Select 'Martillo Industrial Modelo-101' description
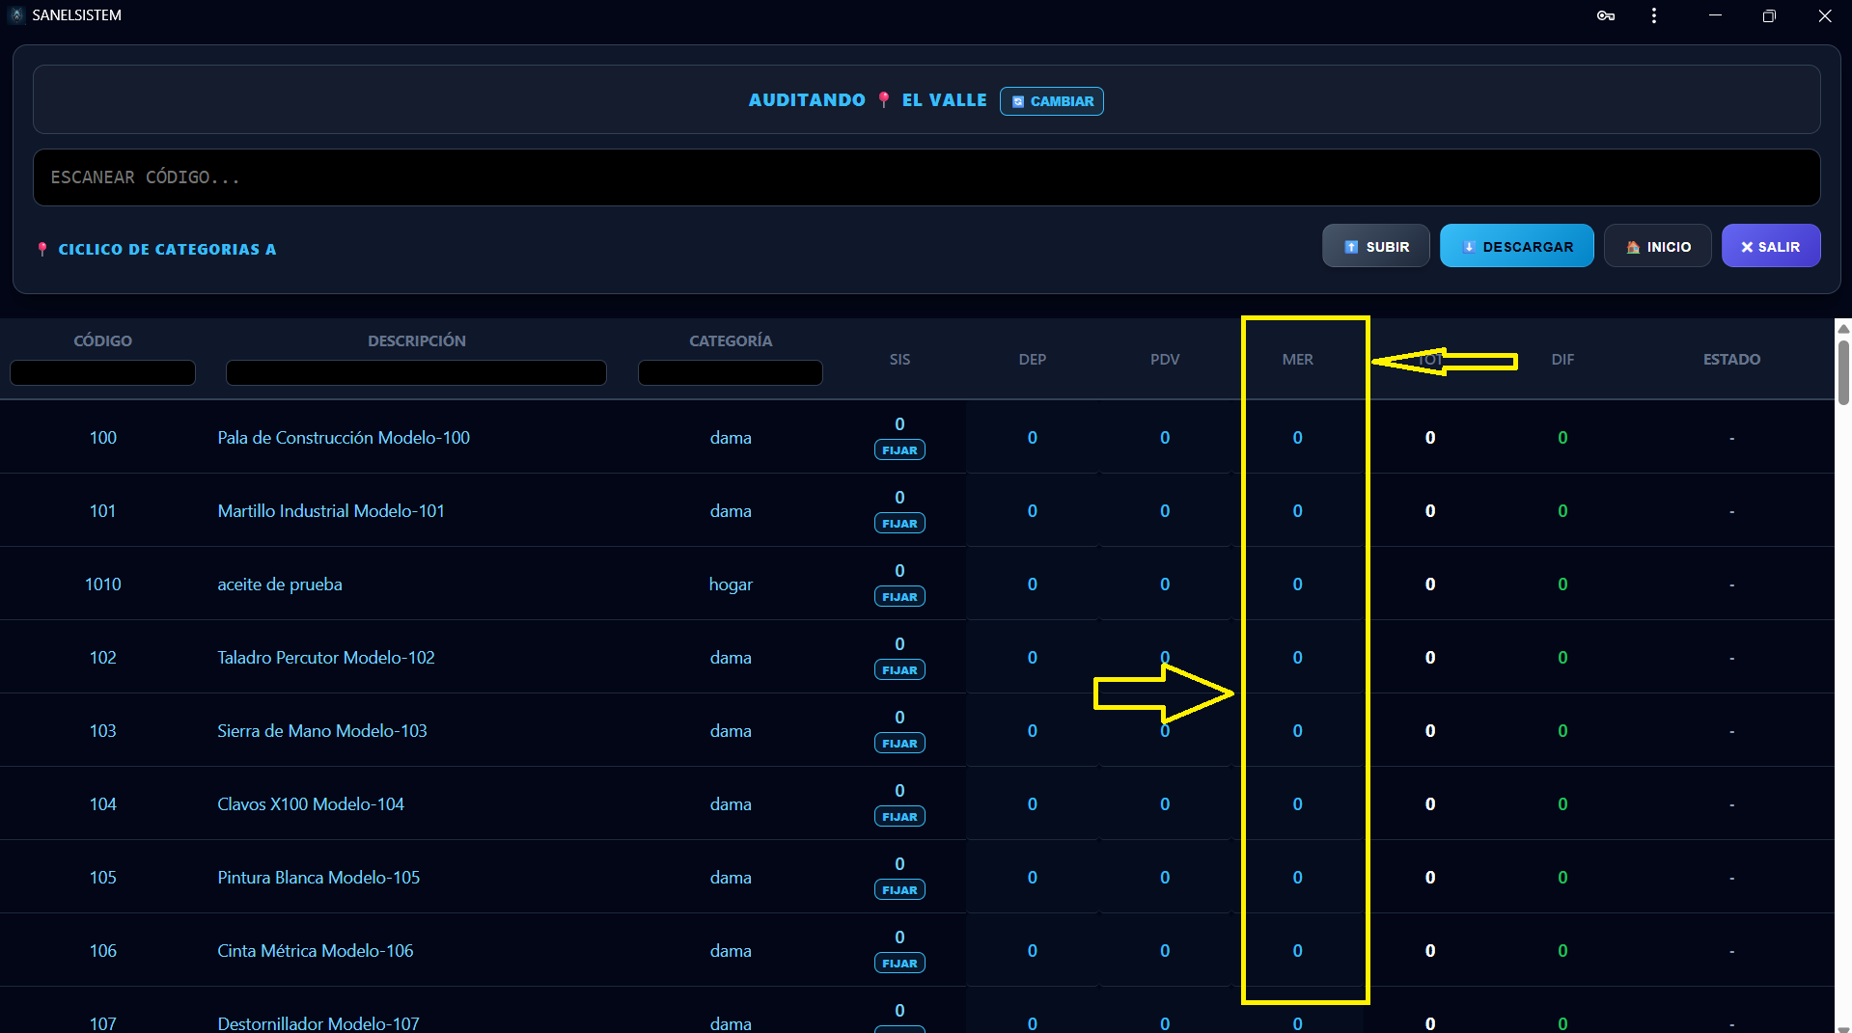 pos(331,511)
